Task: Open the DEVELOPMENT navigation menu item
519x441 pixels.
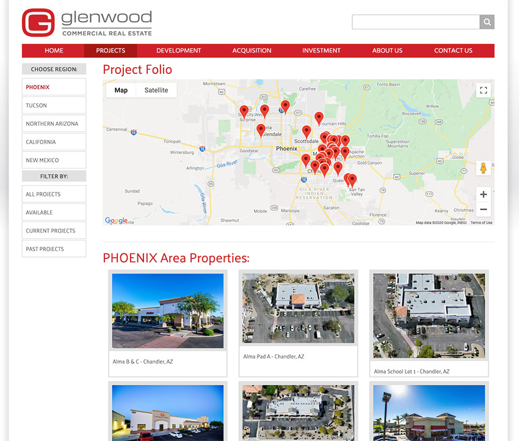Action: (x=178, y=51)
